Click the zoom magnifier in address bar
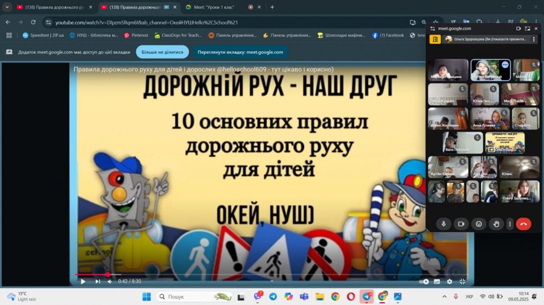This screenshot has width=544, height=305. 423,22
